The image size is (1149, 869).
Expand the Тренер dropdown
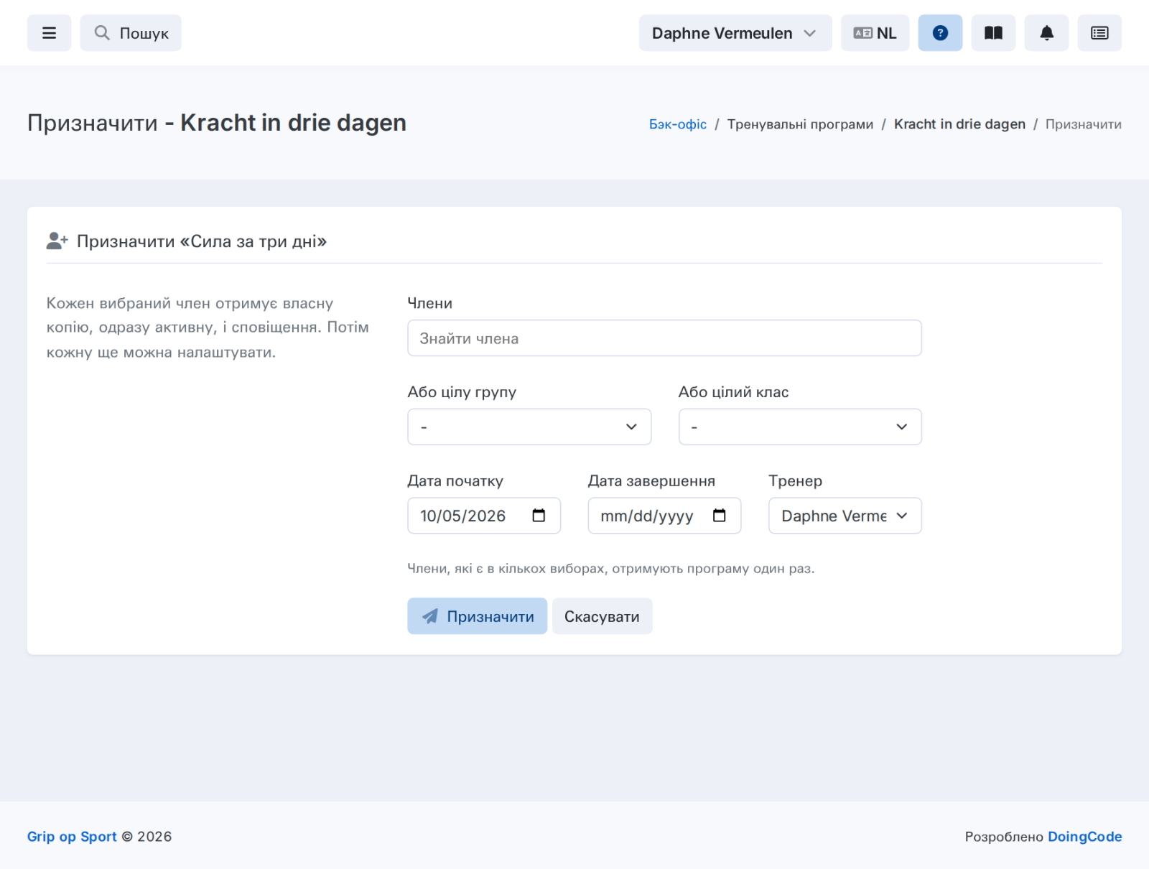845,516
